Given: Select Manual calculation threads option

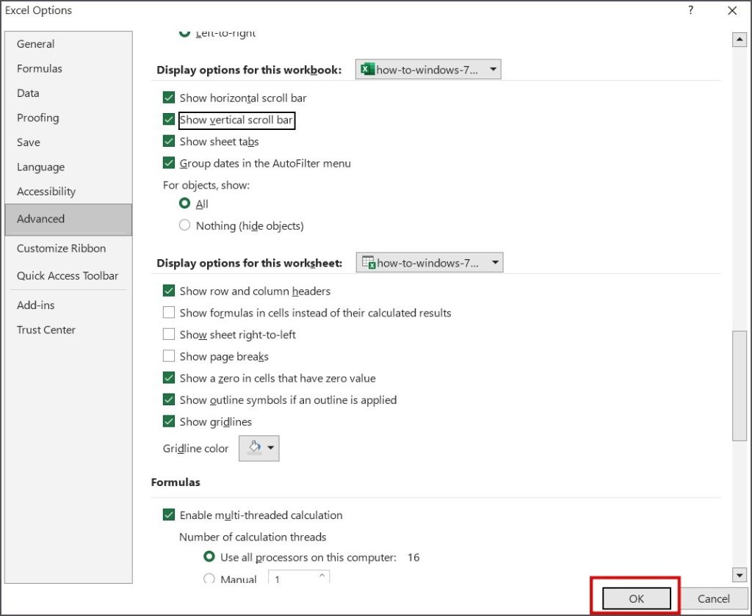Looking at the screenshot, I should coord(209,579).
